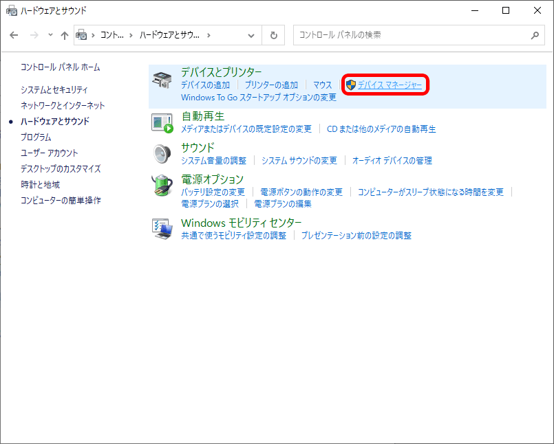
Task: Click オーディオ デバイスの管理 link
Action: tap(392, 161)
